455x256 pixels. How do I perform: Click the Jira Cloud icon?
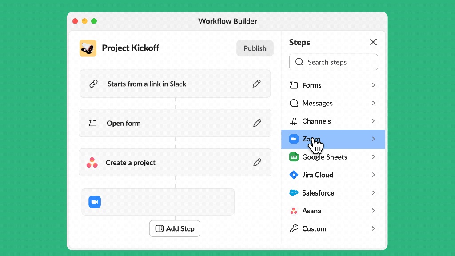294,175
